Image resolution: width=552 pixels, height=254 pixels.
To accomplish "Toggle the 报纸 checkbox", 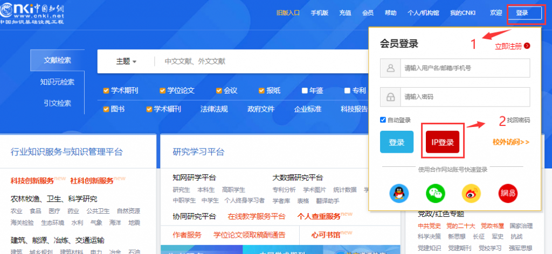I will [x=261, y=90].
